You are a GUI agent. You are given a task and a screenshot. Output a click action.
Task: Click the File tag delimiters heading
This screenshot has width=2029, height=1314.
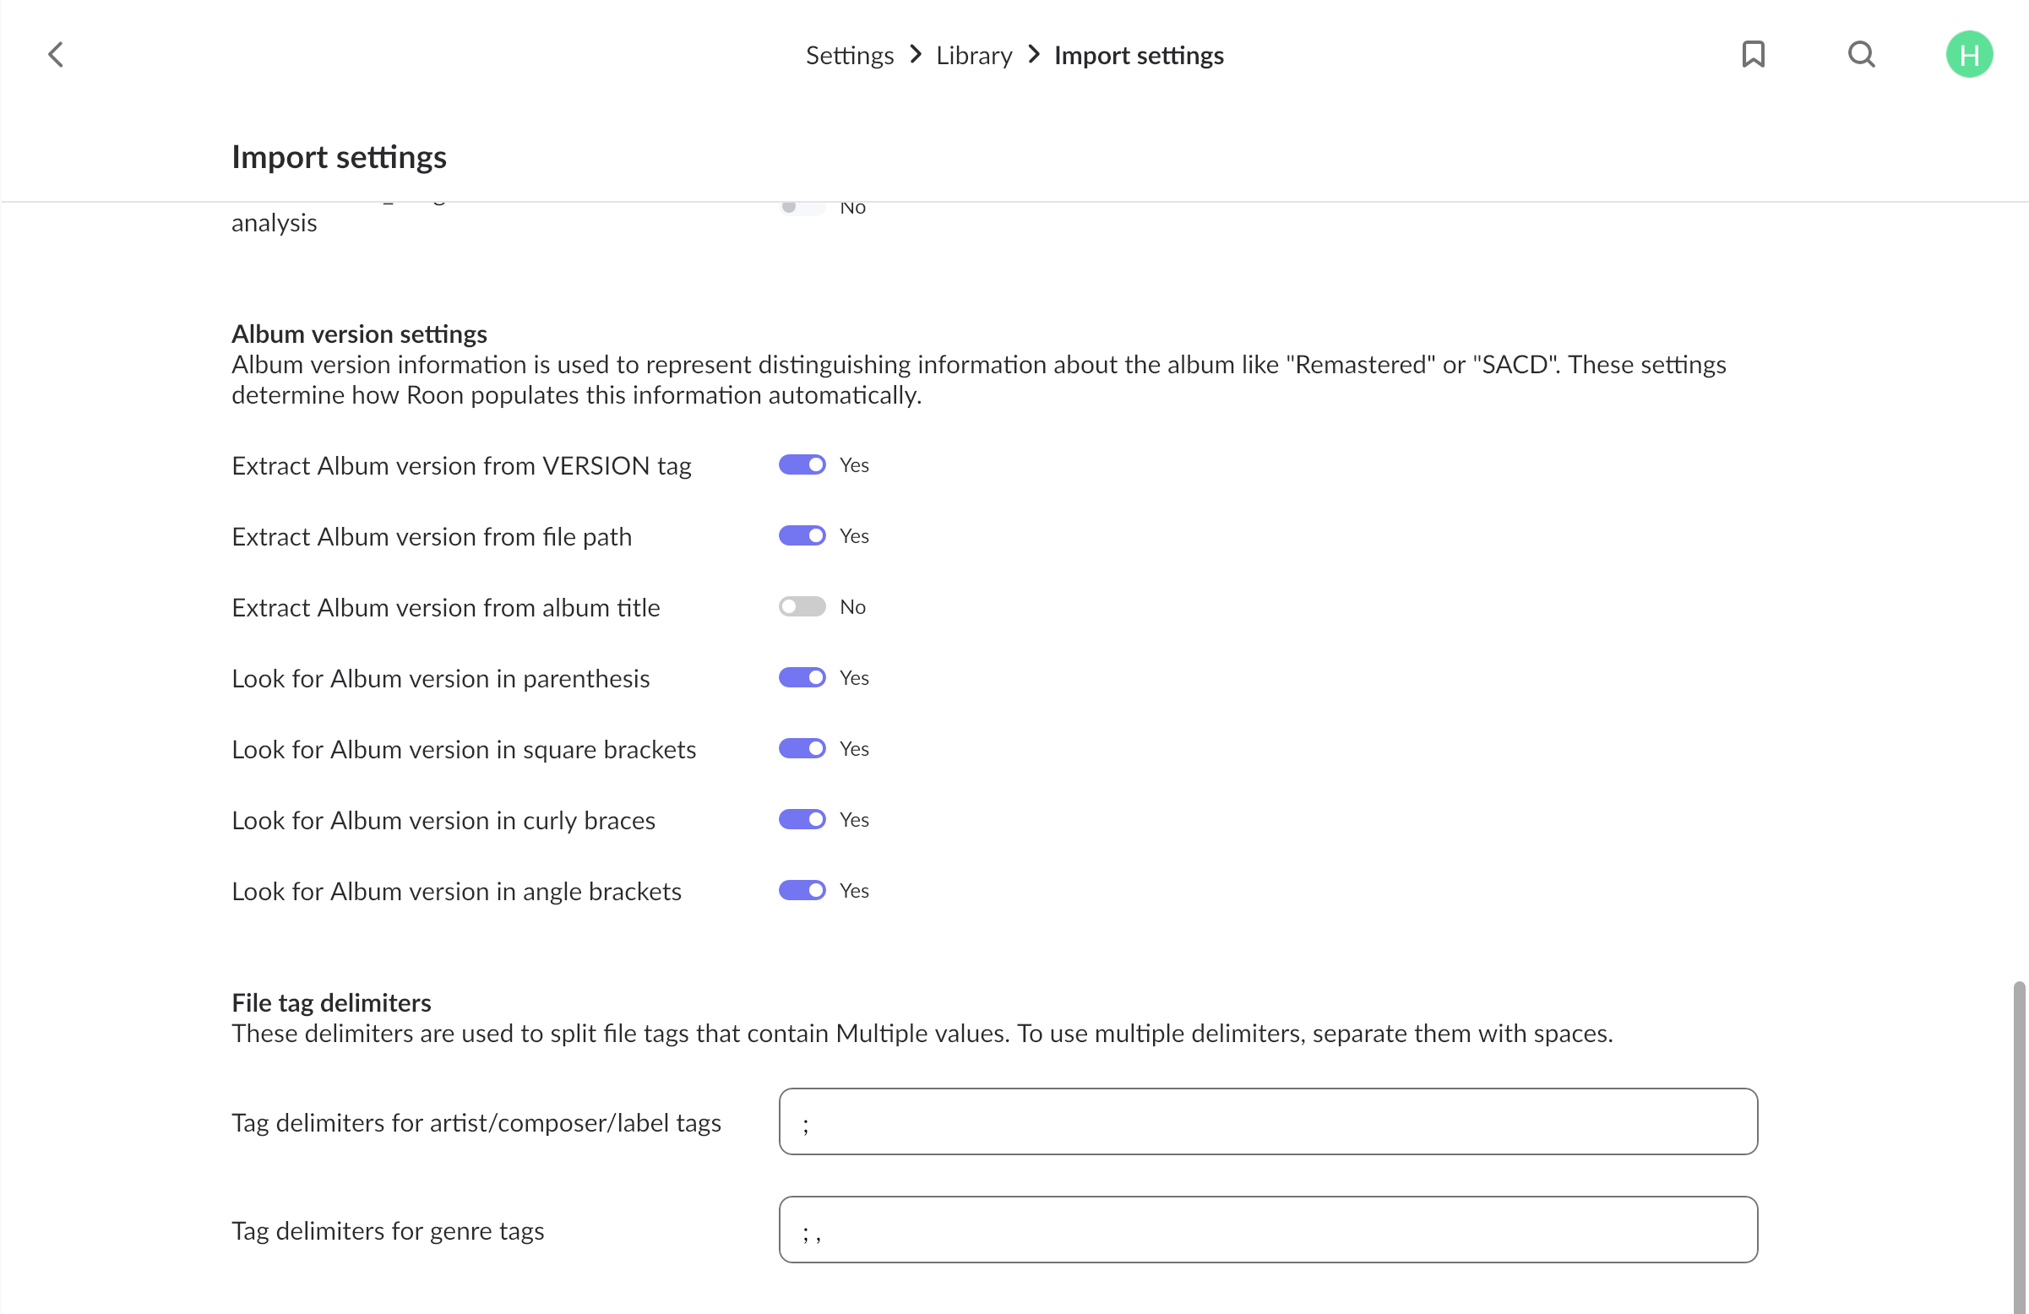point(331,1003)
